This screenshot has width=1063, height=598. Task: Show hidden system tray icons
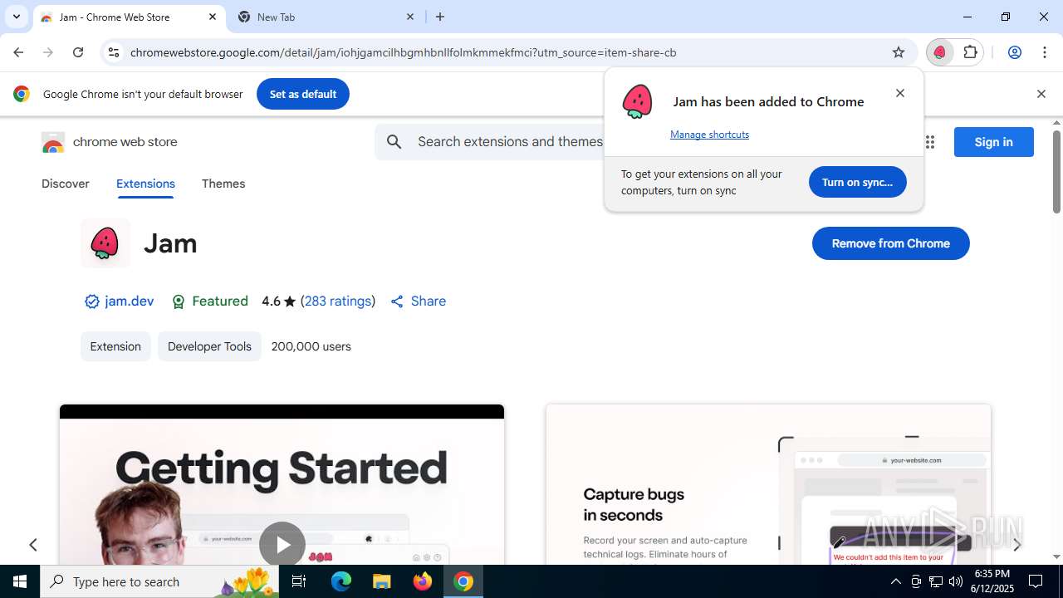(x=895, y=581)
